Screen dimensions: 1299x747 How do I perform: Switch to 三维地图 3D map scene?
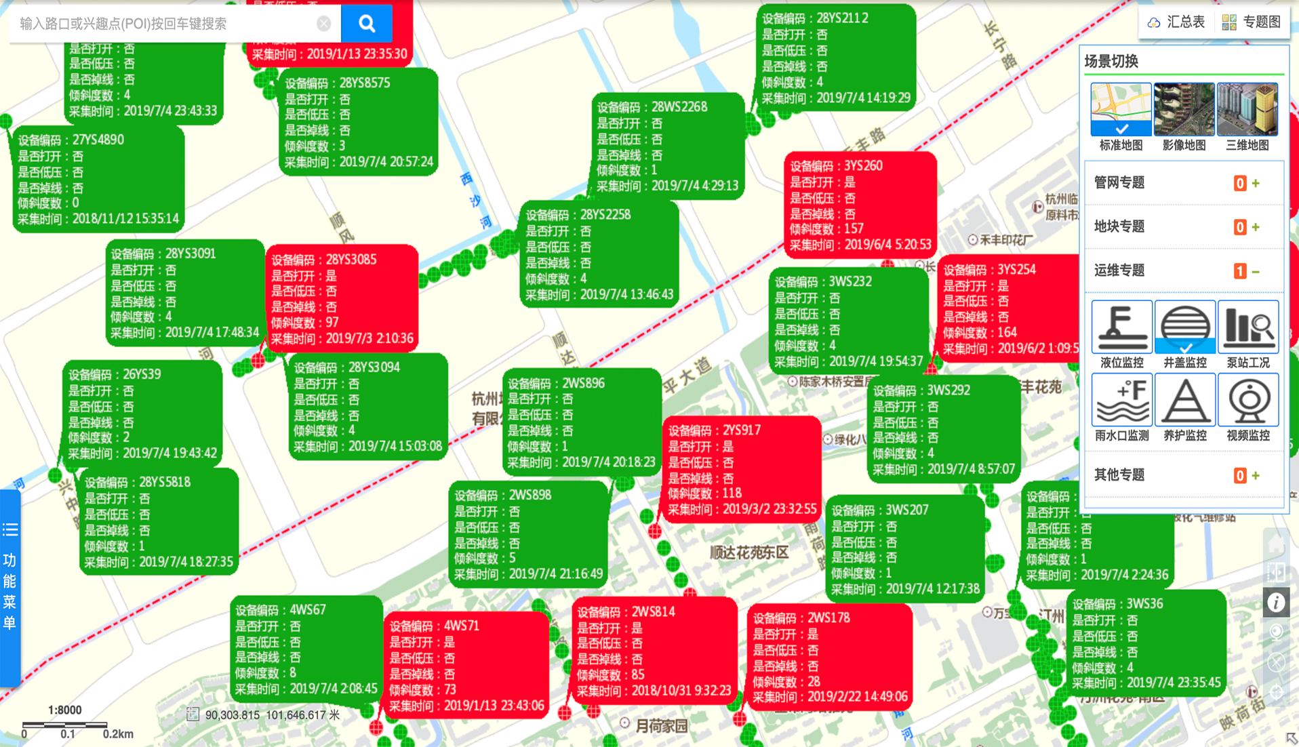point(1247,110)
